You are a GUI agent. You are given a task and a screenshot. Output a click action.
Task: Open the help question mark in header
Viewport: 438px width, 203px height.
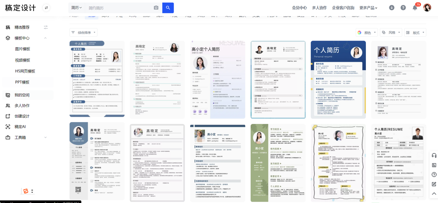click(x=403, y=8)
